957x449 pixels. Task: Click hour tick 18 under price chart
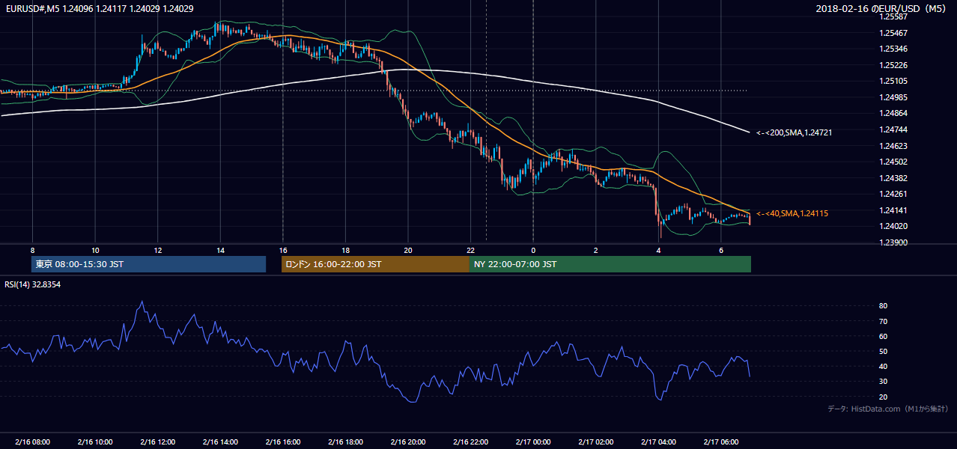pos(345,250)
